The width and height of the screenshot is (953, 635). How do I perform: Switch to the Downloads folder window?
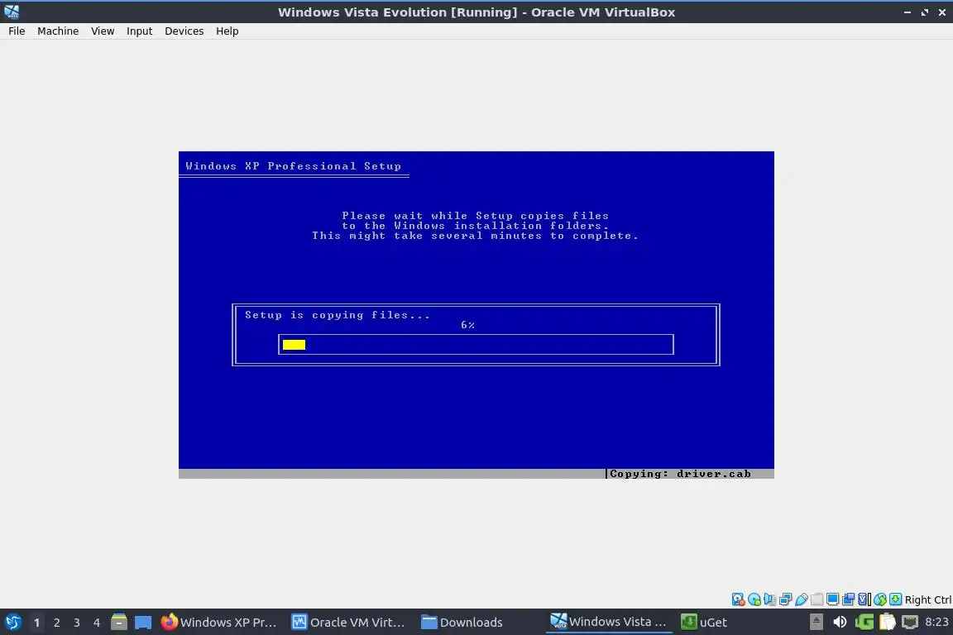tap(462, 623)
